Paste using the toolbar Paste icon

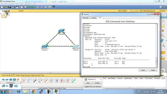tap(25, 7)
